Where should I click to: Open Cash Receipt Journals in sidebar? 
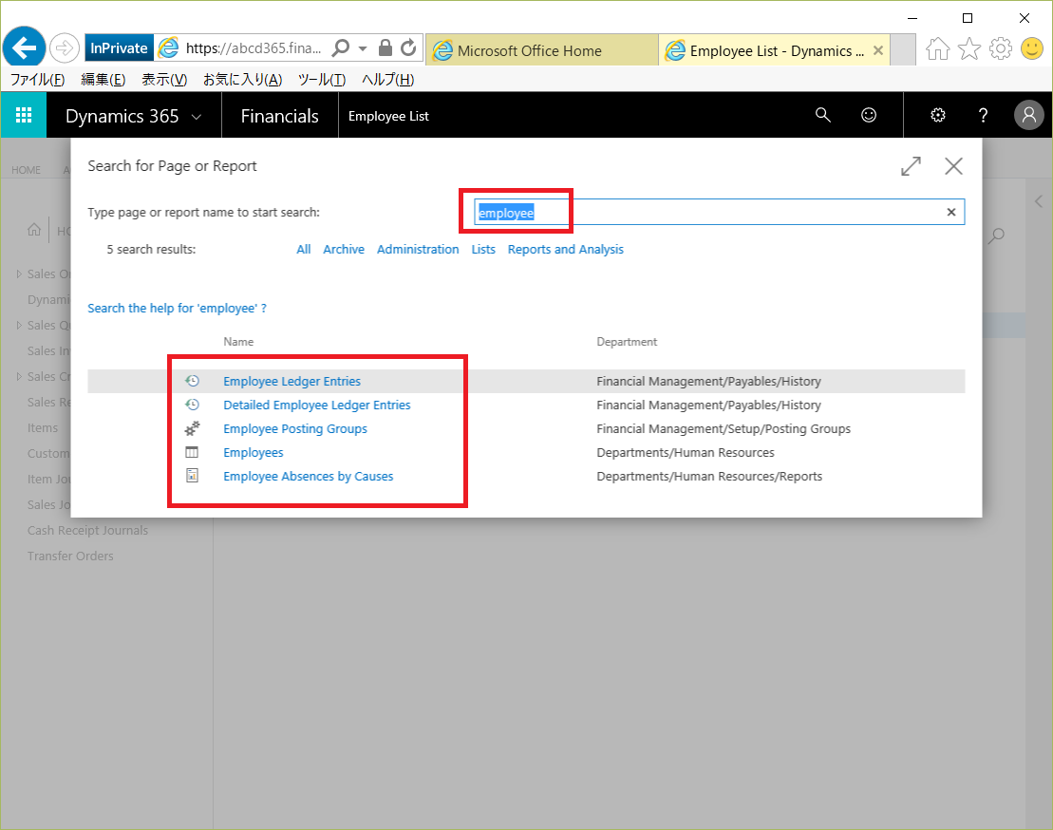tap(87, 531)
